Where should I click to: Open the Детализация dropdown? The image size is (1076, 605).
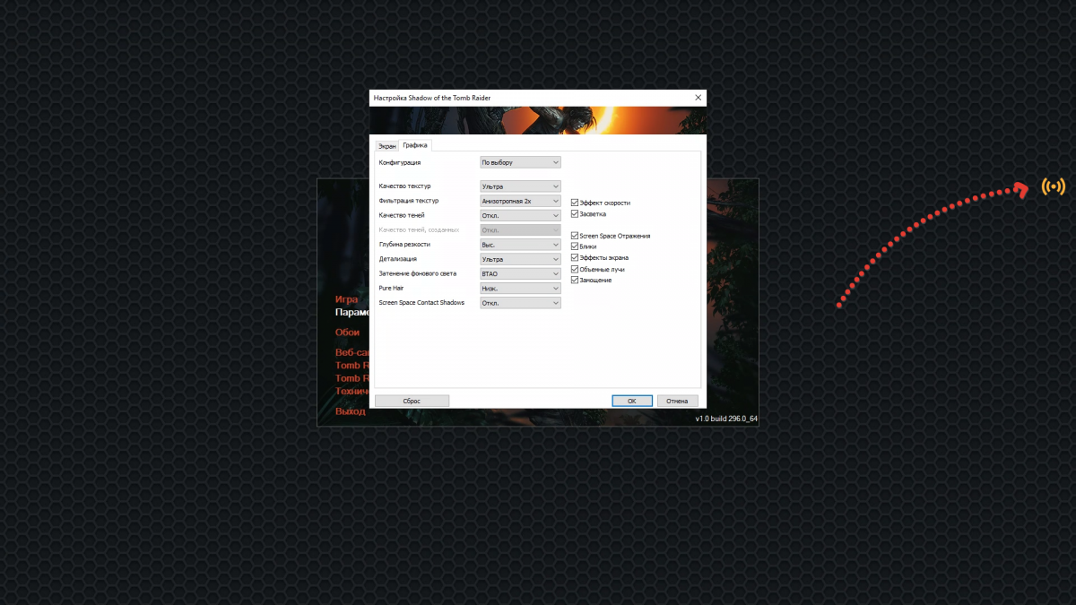[520, 259]
